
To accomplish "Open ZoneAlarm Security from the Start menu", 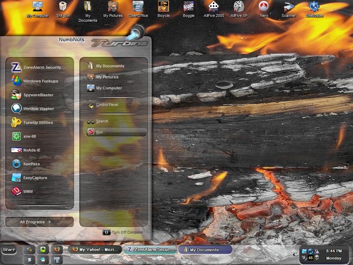I will [x=39, y=67].
